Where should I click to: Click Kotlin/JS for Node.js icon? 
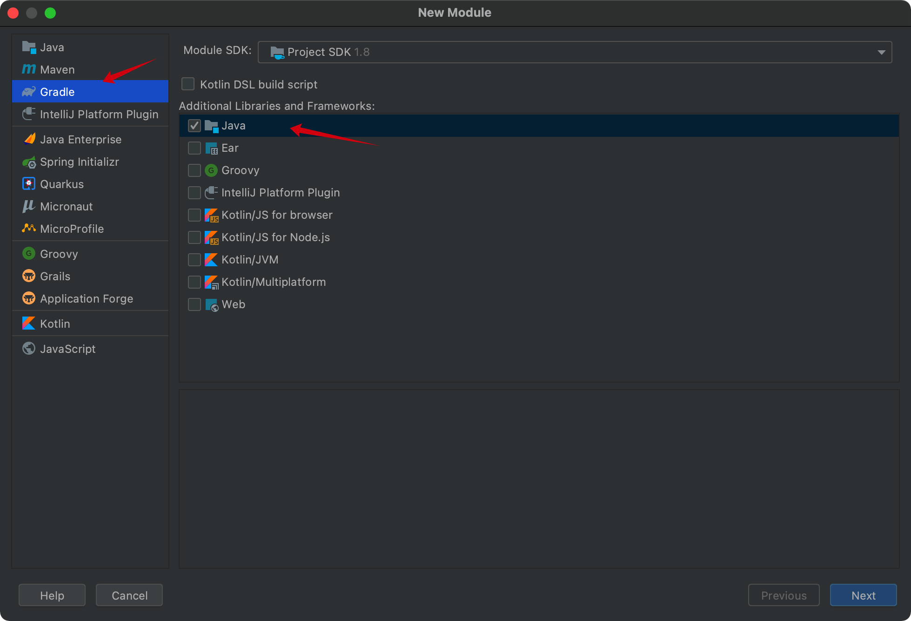pos(212,237)
